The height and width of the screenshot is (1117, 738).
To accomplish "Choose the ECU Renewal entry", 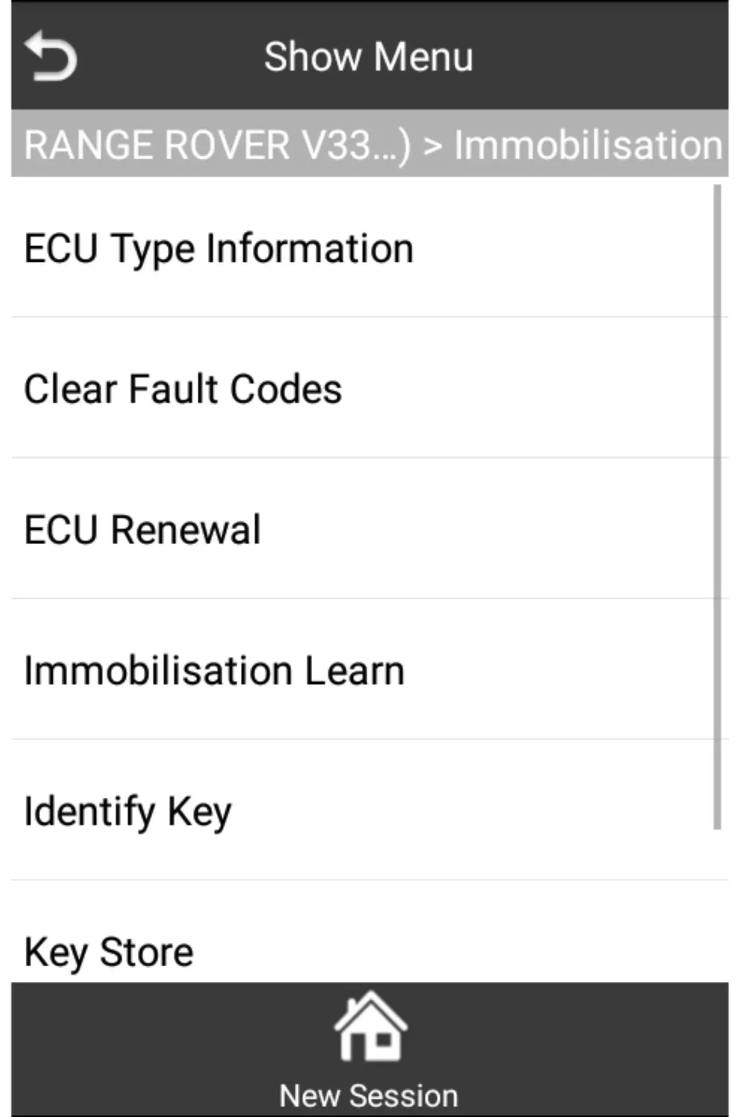I will click(143, 530).
